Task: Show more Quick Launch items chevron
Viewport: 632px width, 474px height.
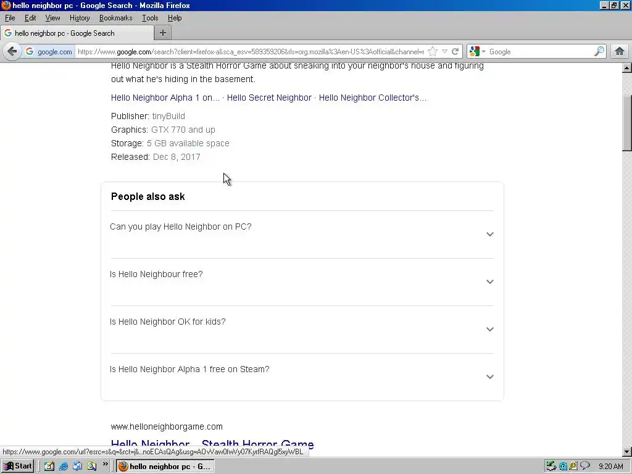Action: [x=105, y=464]
